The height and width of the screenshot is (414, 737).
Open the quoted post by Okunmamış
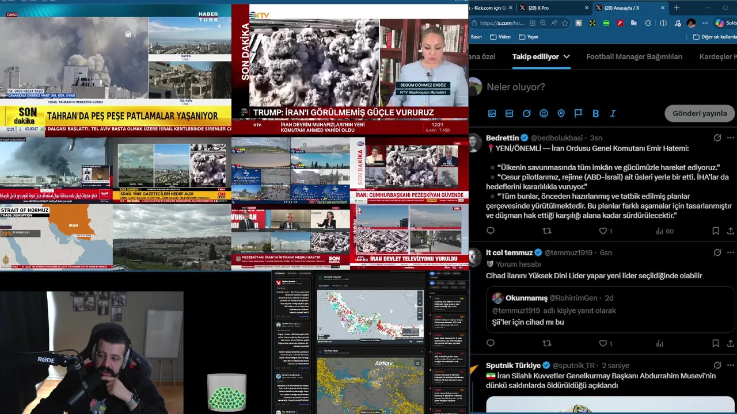tap(610, 310)
